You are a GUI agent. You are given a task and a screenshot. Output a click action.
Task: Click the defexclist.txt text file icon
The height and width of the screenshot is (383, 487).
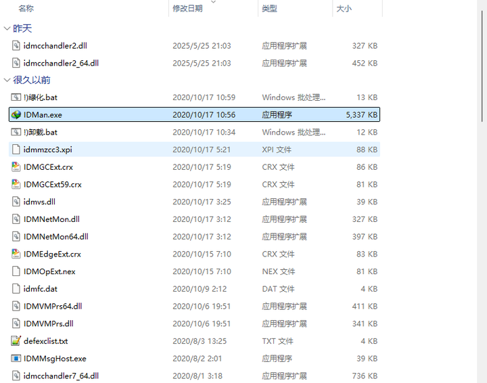point(16,341)
